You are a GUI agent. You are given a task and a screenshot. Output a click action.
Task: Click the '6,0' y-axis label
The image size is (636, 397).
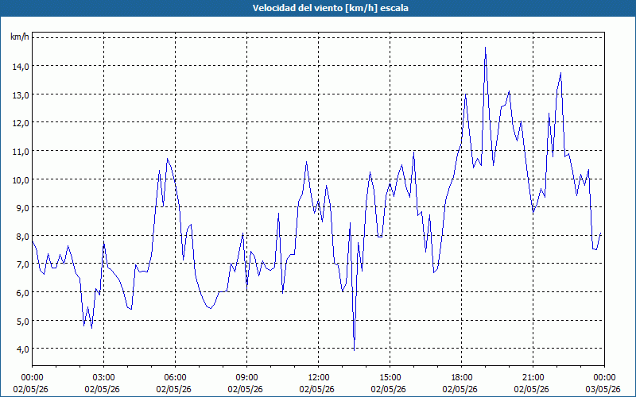[x=22, y=293]
